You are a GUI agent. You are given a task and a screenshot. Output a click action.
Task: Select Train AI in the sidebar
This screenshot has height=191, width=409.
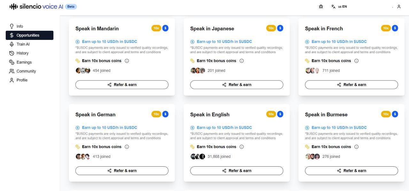coord(23,44)
